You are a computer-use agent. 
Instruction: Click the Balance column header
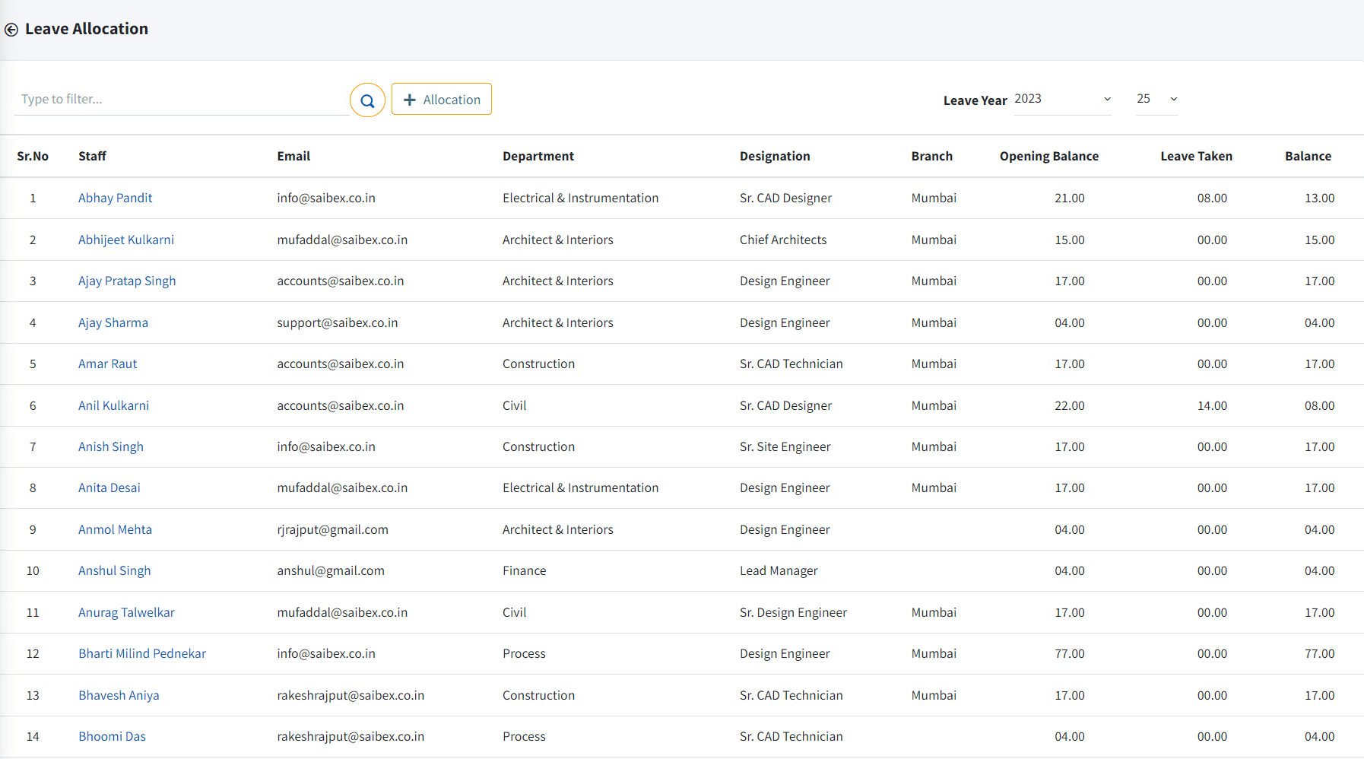[1308, 156]
